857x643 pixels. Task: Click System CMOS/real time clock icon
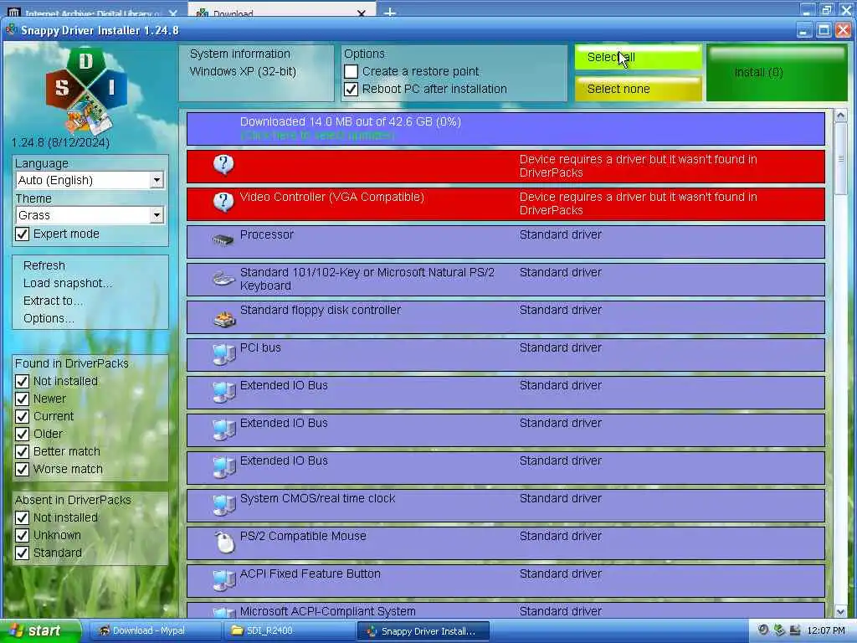(224, 505)
